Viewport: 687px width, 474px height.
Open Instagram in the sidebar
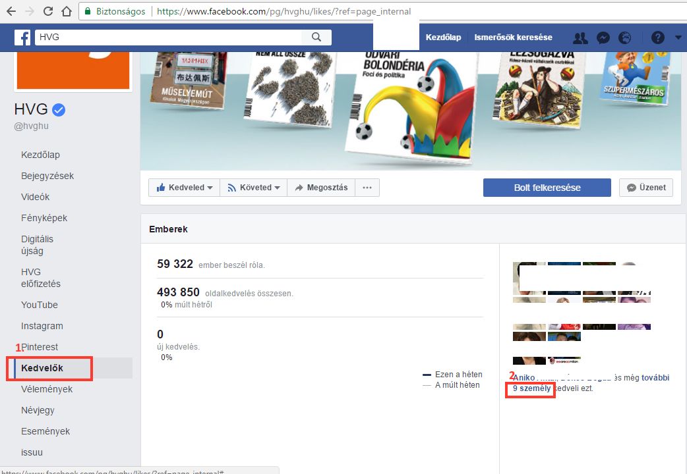[42, 326]
